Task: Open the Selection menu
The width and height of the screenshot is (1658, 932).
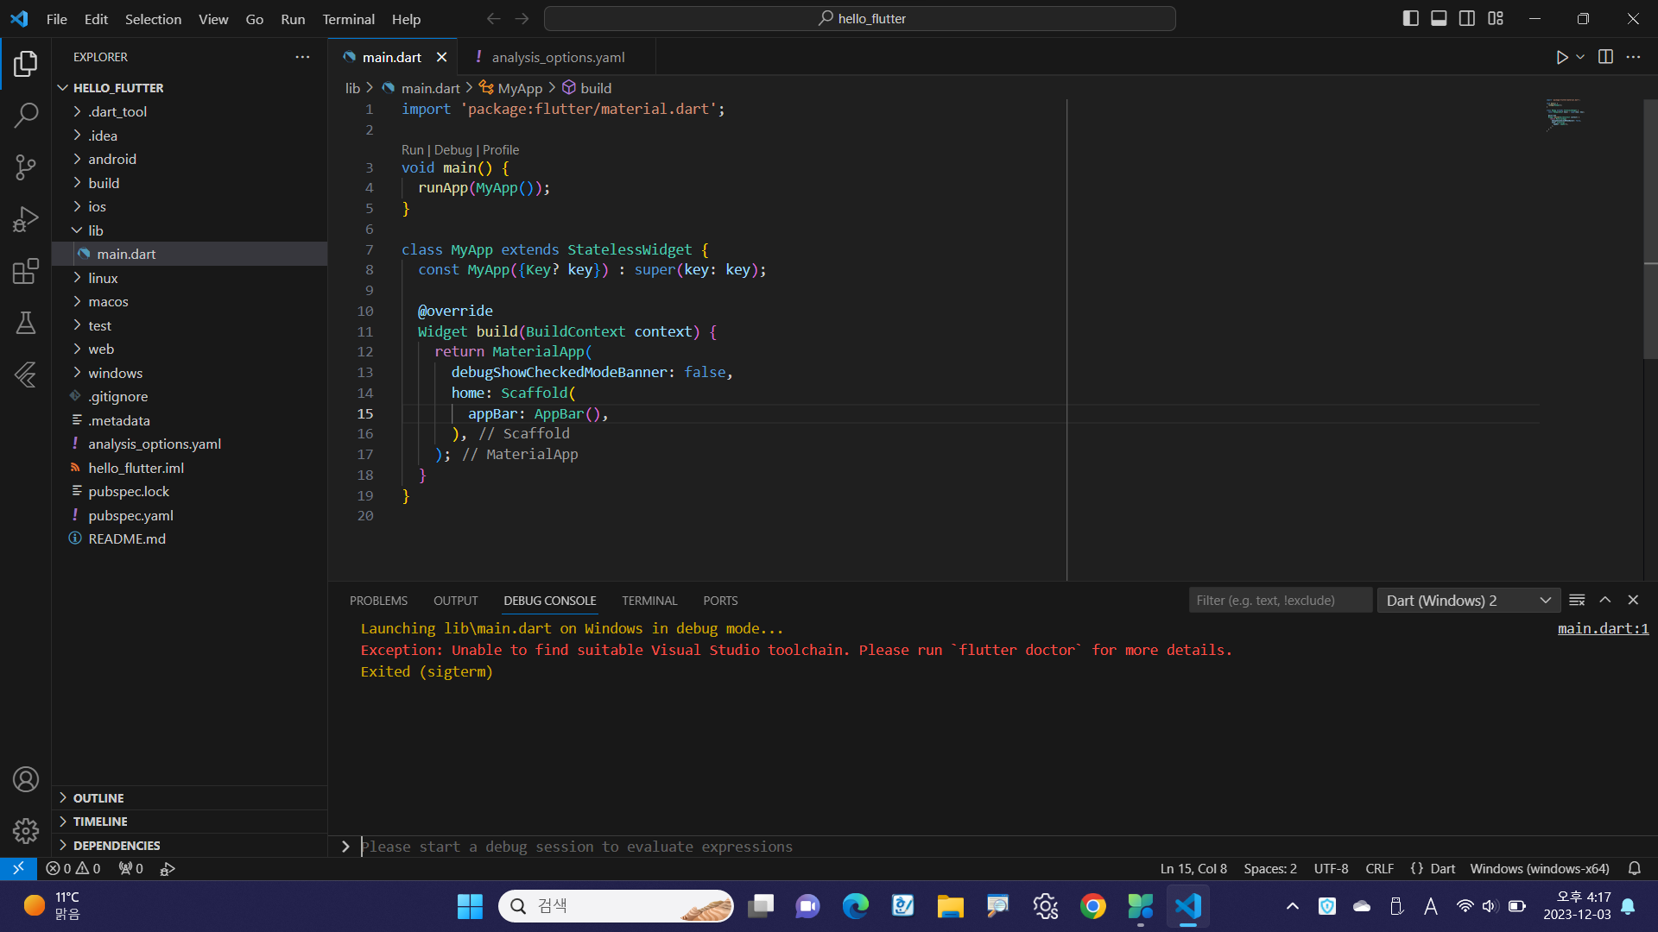Action: coord(153,19)
